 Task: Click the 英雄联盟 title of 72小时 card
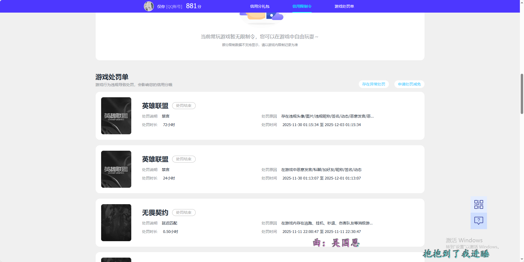[155, 106]
